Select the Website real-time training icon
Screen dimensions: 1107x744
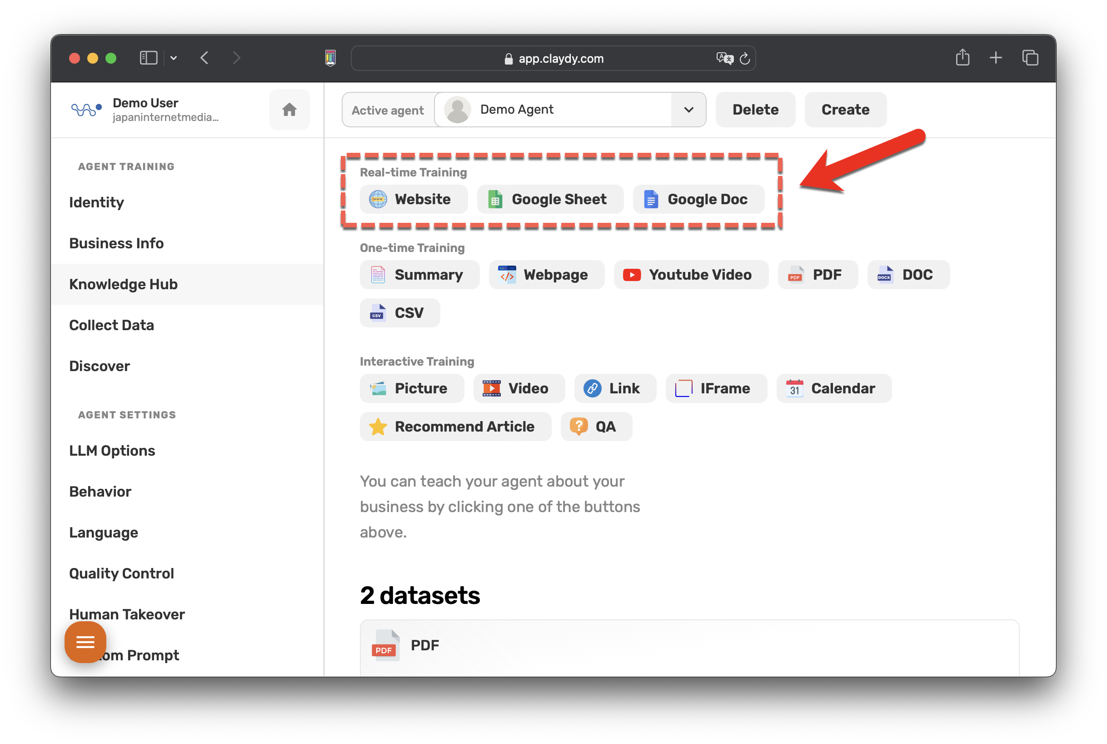point(377,199)
